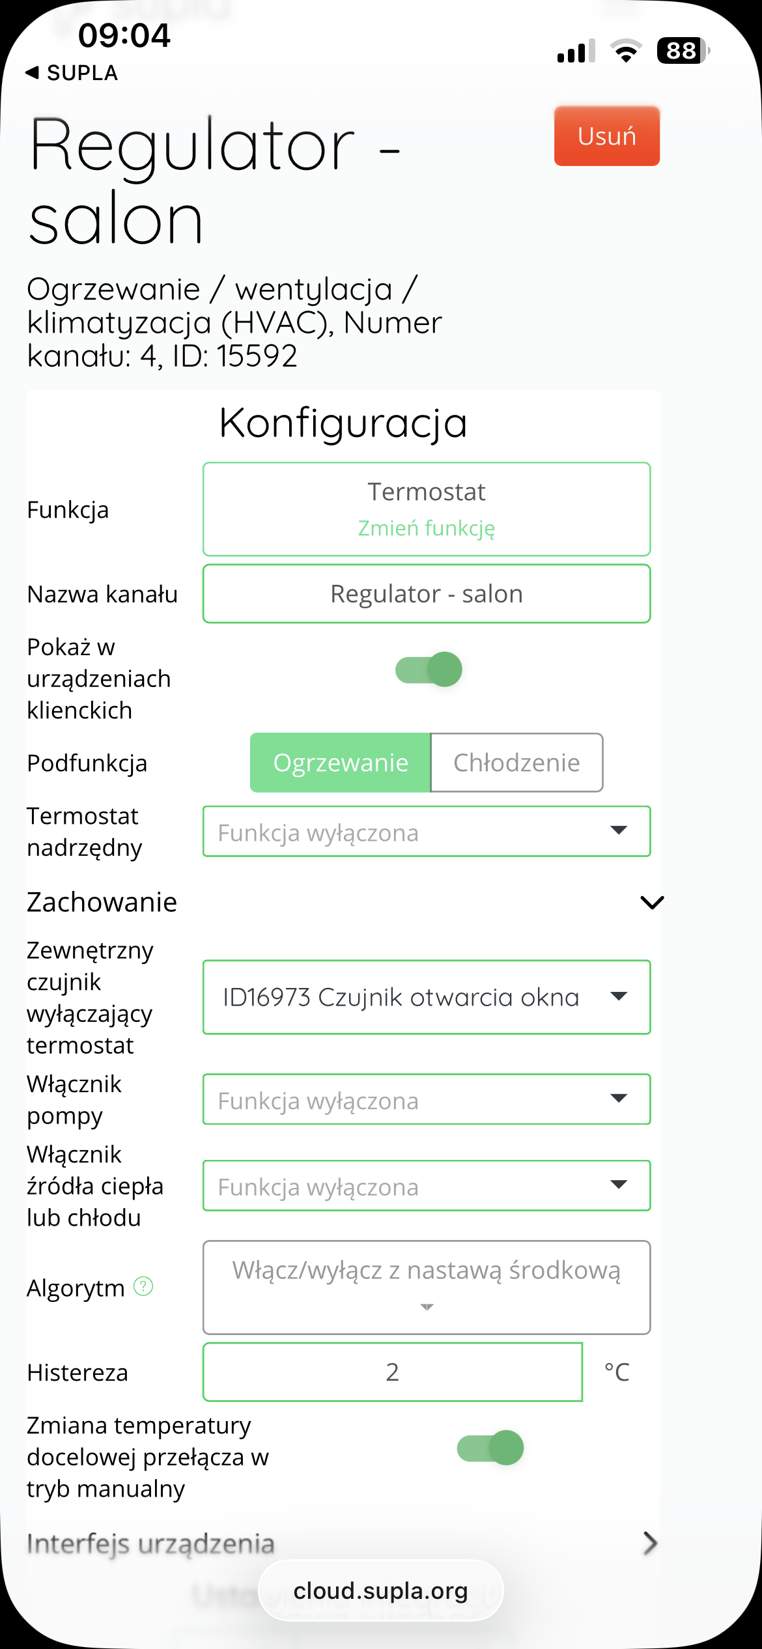Disable manual mode on target temperature change
Viewport: 762px width, 1649px height.
[490, 1448]
